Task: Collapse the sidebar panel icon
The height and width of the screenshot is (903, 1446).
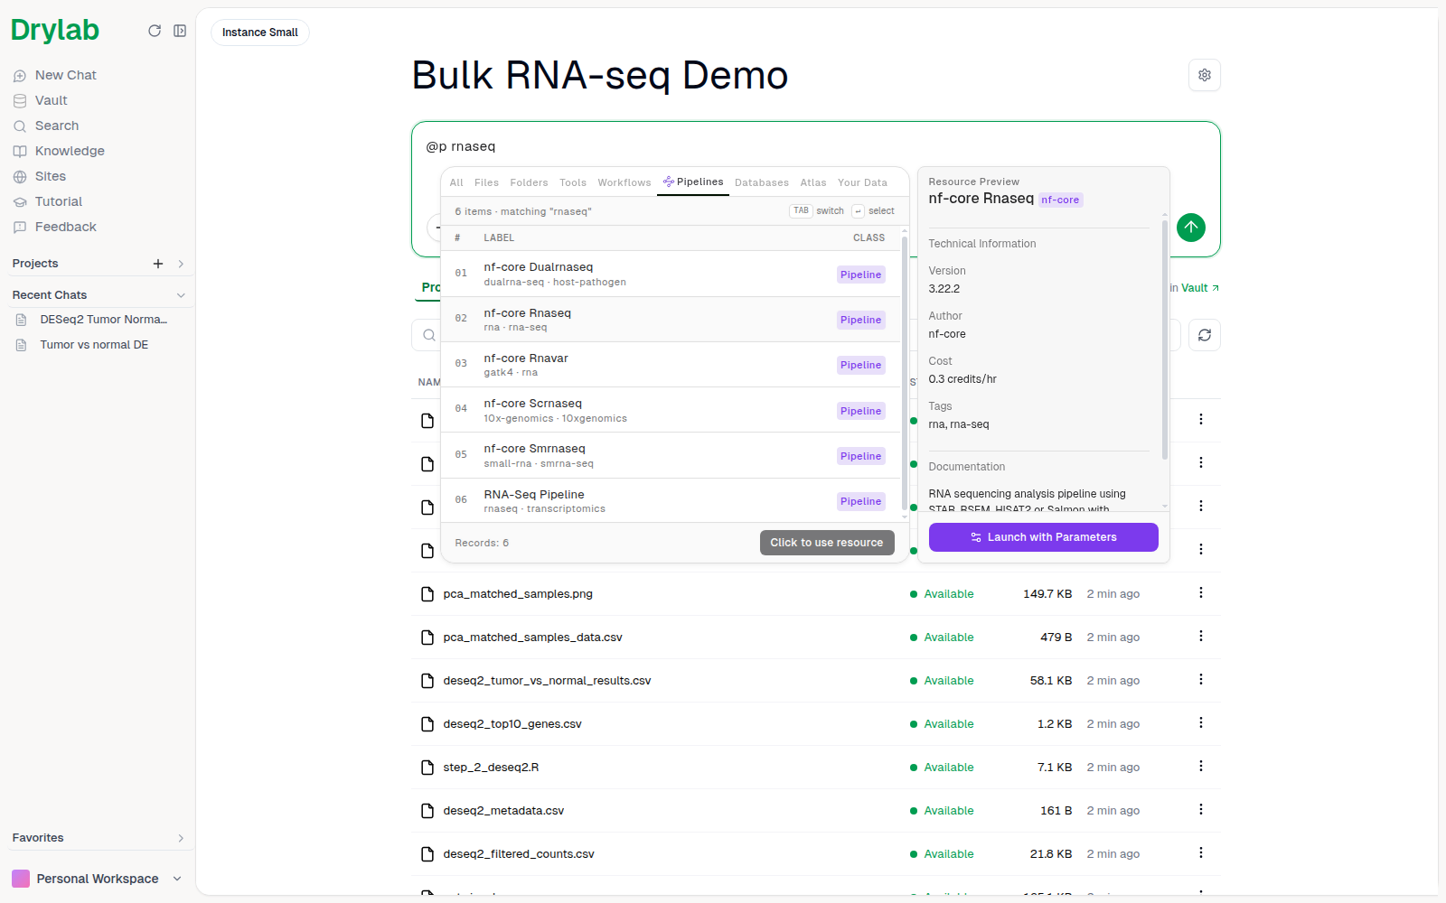Action: [x=180, y=31]
